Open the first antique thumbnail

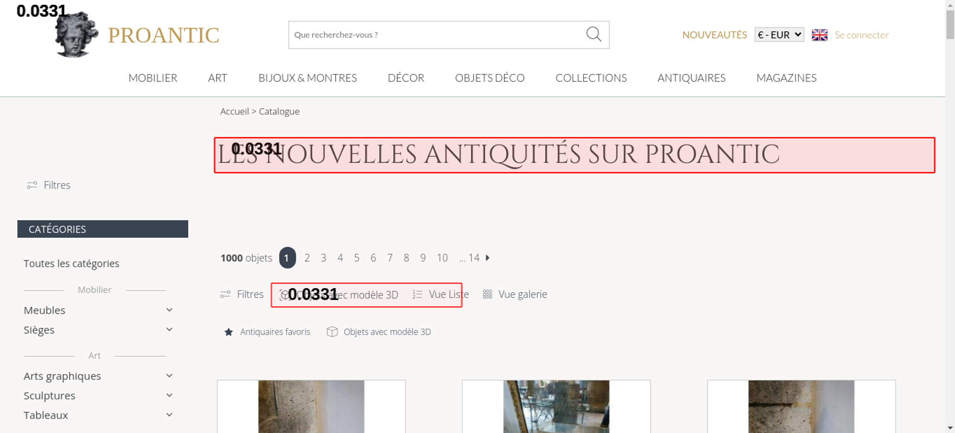311,407
